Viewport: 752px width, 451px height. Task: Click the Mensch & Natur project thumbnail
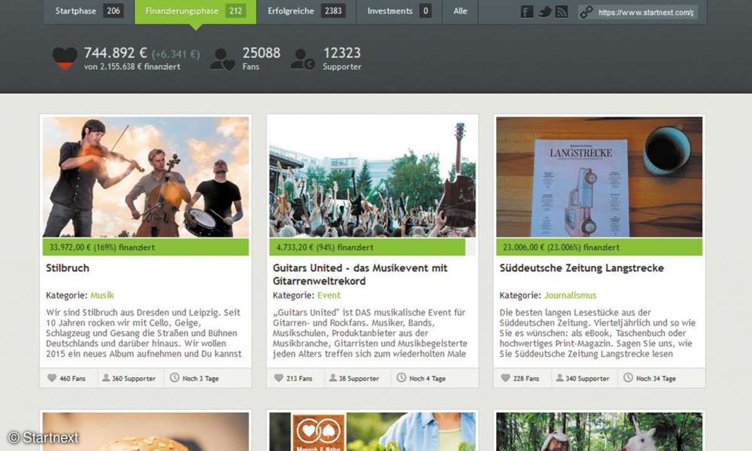372,432
